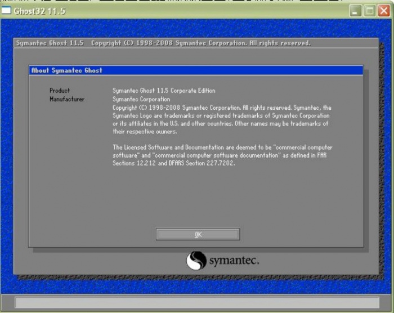Viewport: 394px width, 313px height.
Task: Click the "Symantec Corporation" manufacturer value
Action: coord(141,99)
